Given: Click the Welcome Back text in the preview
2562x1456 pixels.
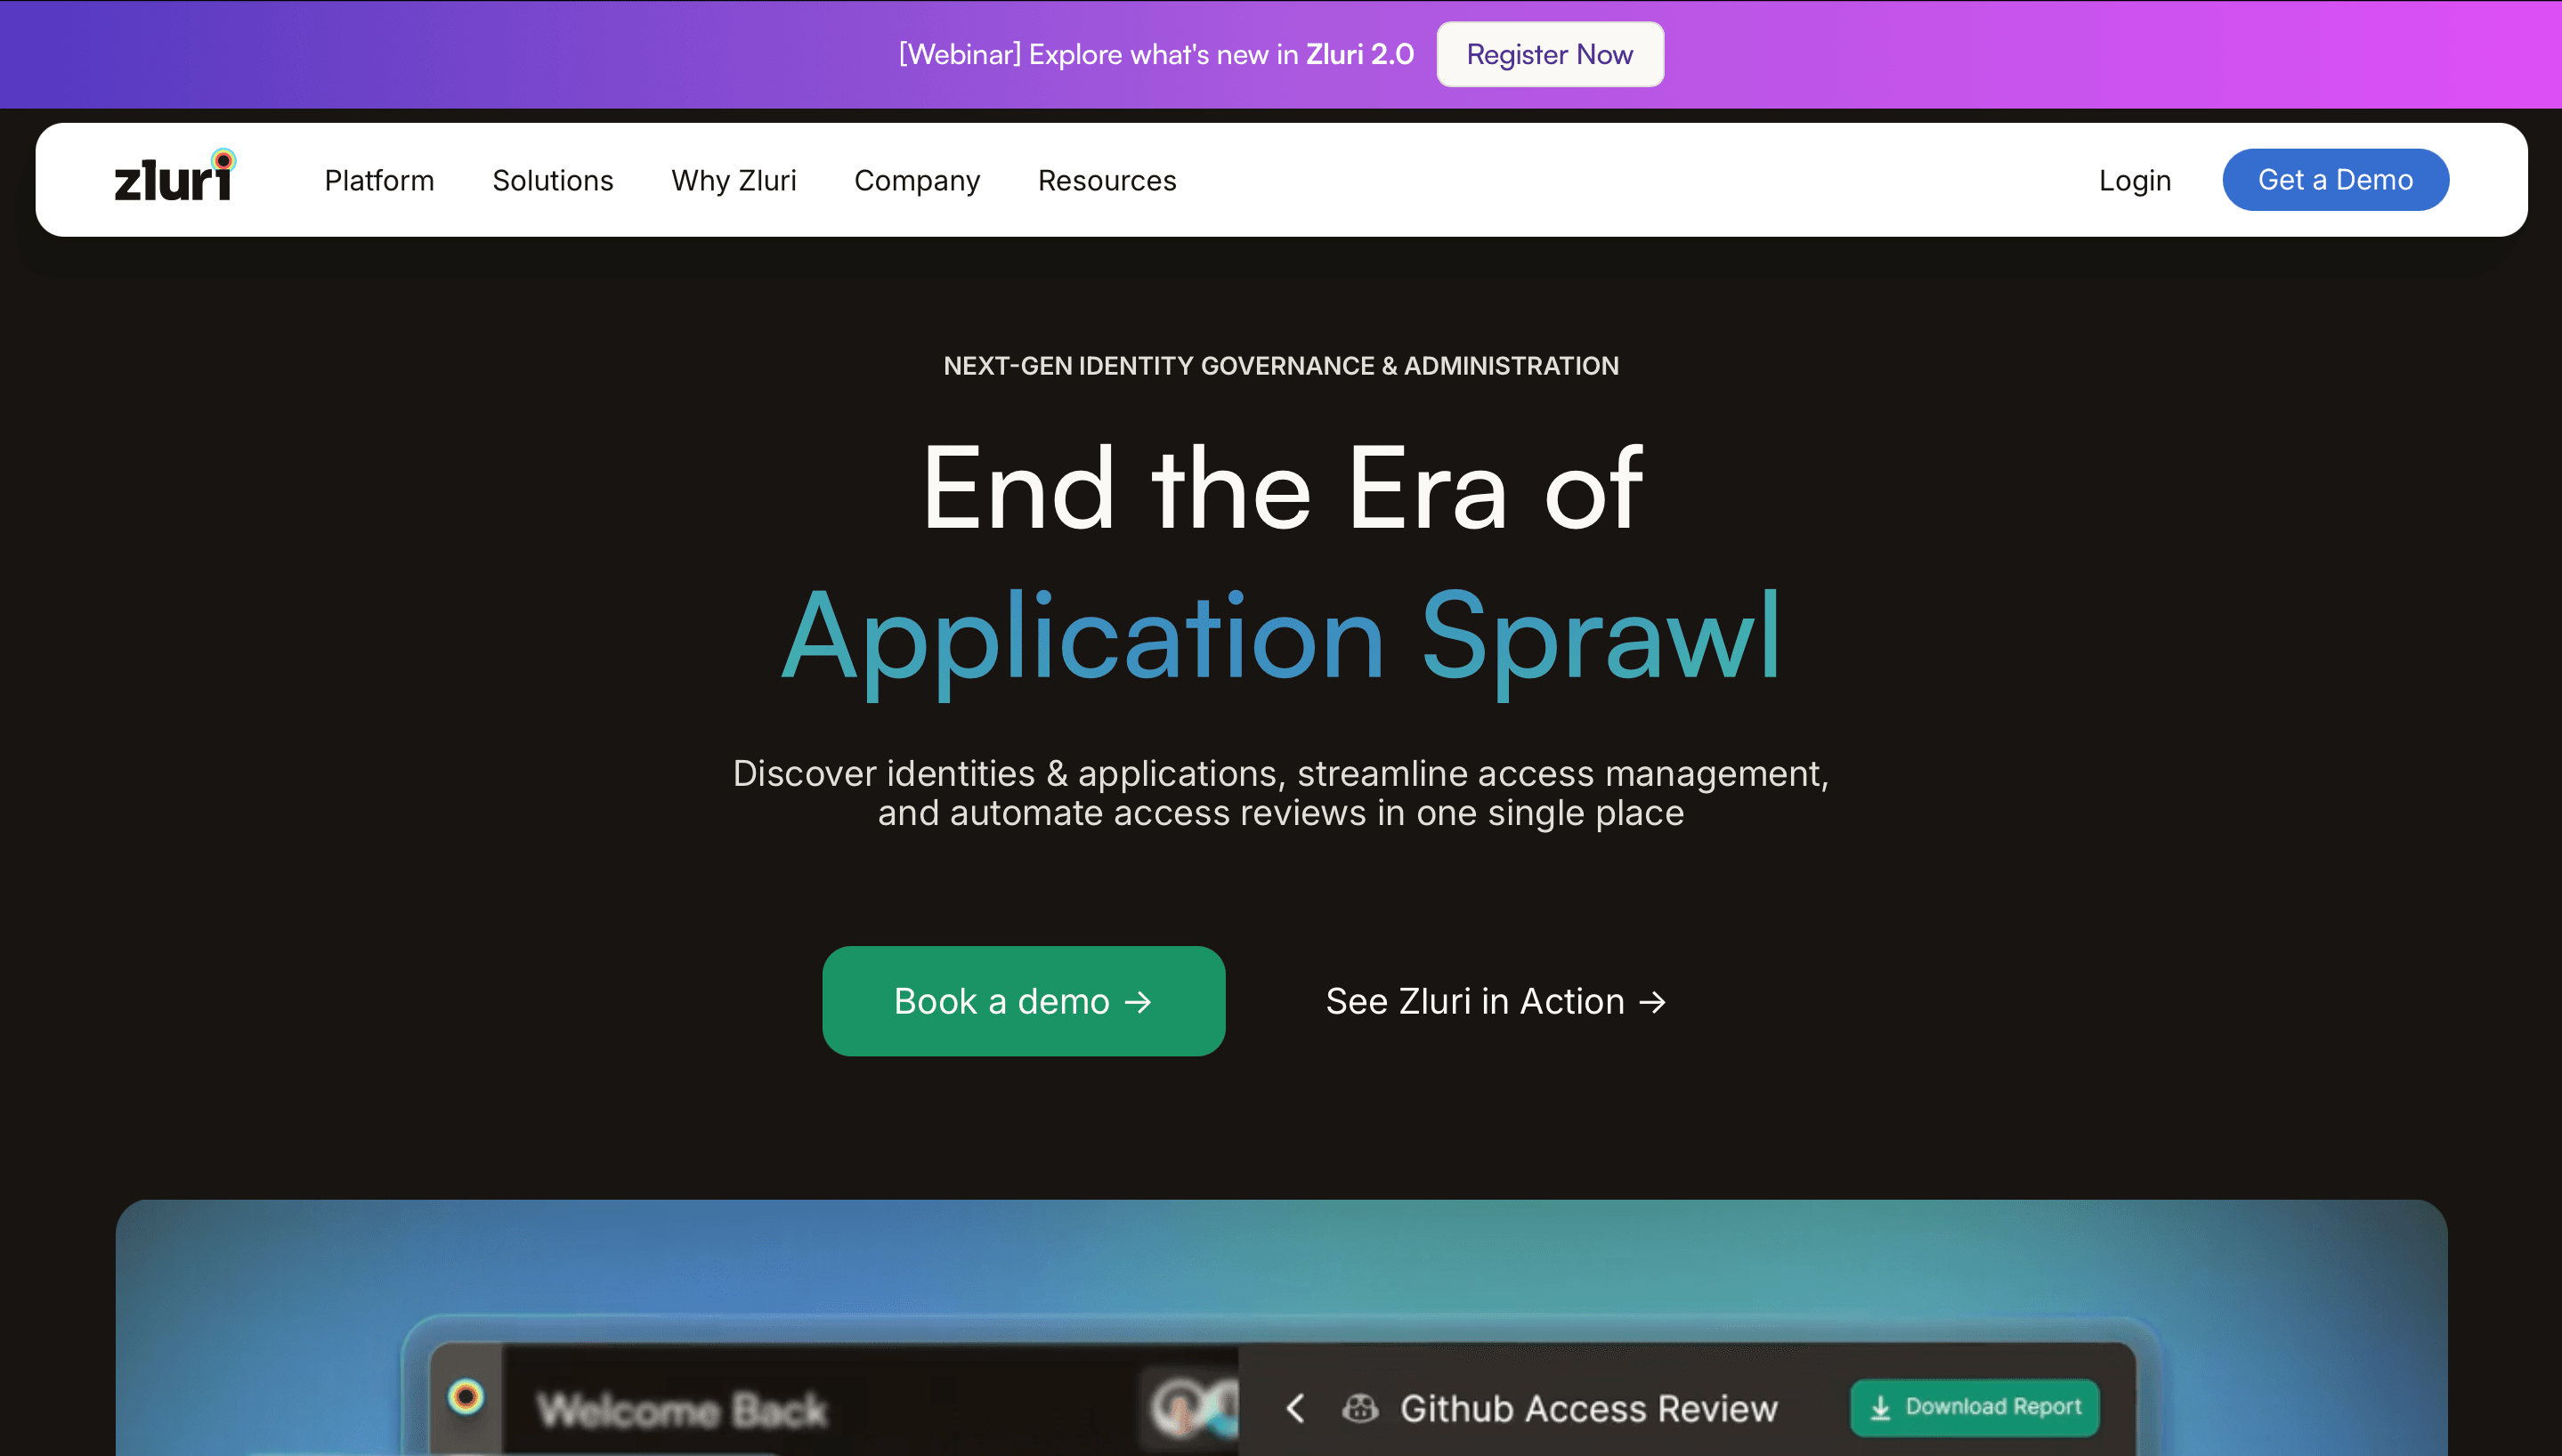Looking at the screenshot, I should pyautogui.click(x=682, y=1410).
